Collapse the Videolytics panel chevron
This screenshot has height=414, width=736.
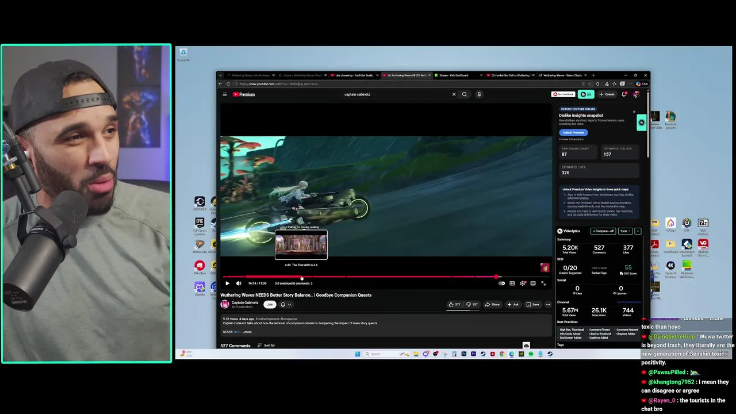[637, 231]
